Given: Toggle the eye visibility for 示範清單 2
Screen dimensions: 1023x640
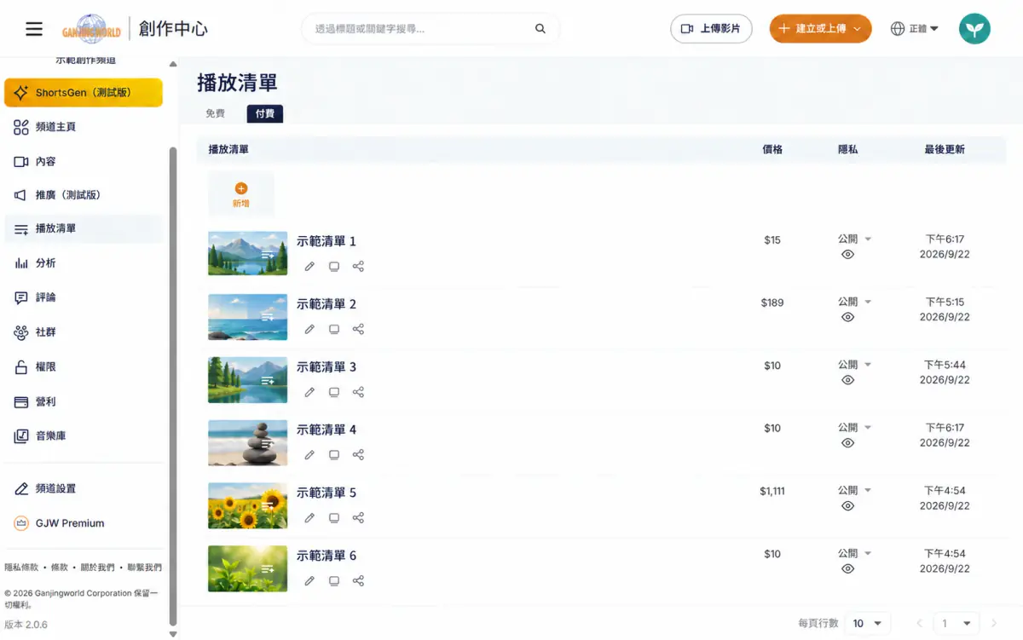Looking at the screenshot, I should coord(847,317).
